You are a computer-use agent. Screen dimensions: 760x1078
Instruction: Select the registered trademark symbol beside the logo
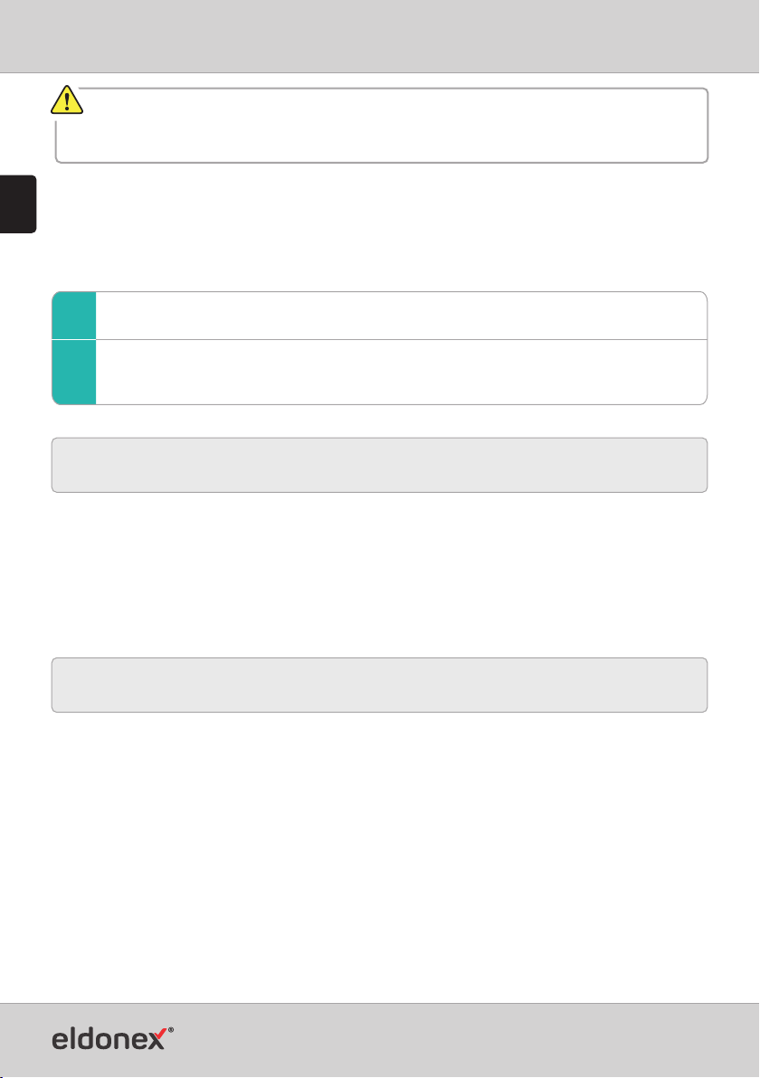tap(171, 1031)
